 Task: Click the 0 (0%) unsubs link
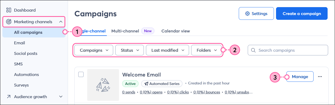tap(239, 92)
